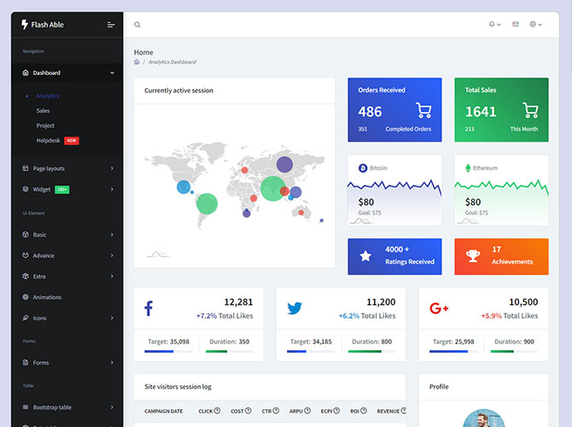572x427 pixels.
Task: Click the Twitter bird icon
Action: 295,308
